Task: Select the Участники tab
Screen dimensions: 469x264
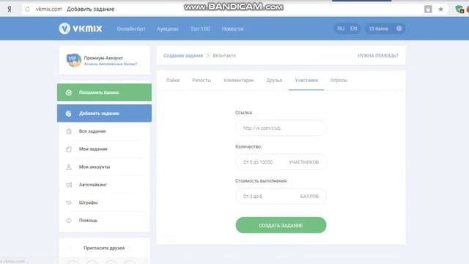Action: (306, 80)
